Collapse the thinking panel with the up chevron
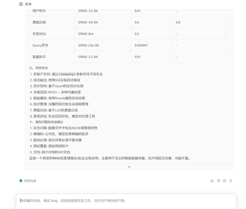The height and width of the screenshot is (209, 246). coord(129,167)
